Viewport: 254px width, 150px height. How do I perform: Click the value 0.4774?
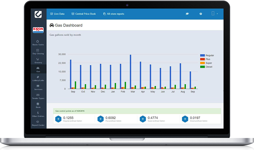coord(153,118)
